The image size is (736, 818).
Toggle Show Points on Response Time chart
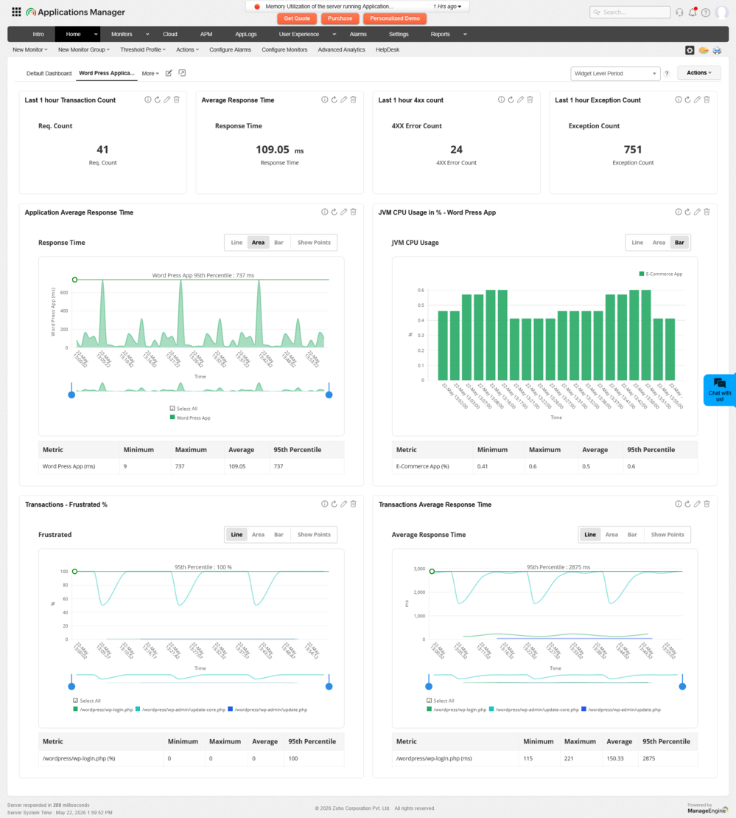pyautogui.click(x=314, y=243)
